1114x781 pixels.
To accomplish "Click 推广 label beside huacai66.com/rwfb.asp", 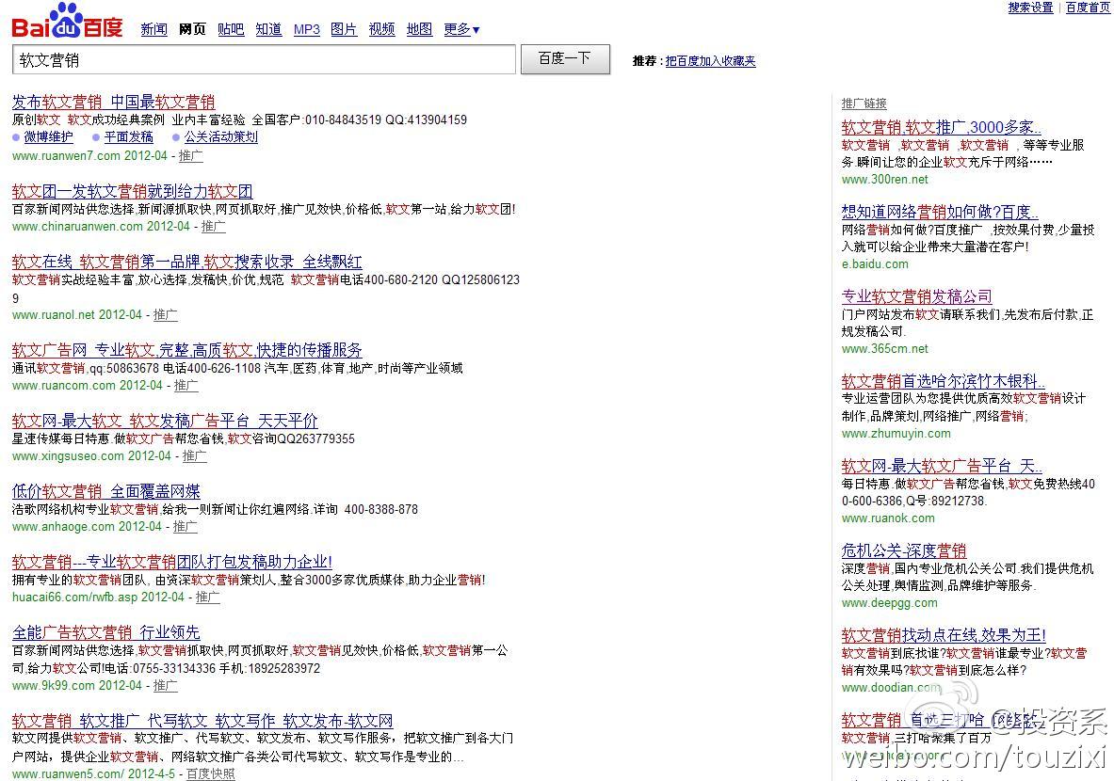I will click(207, 598).
